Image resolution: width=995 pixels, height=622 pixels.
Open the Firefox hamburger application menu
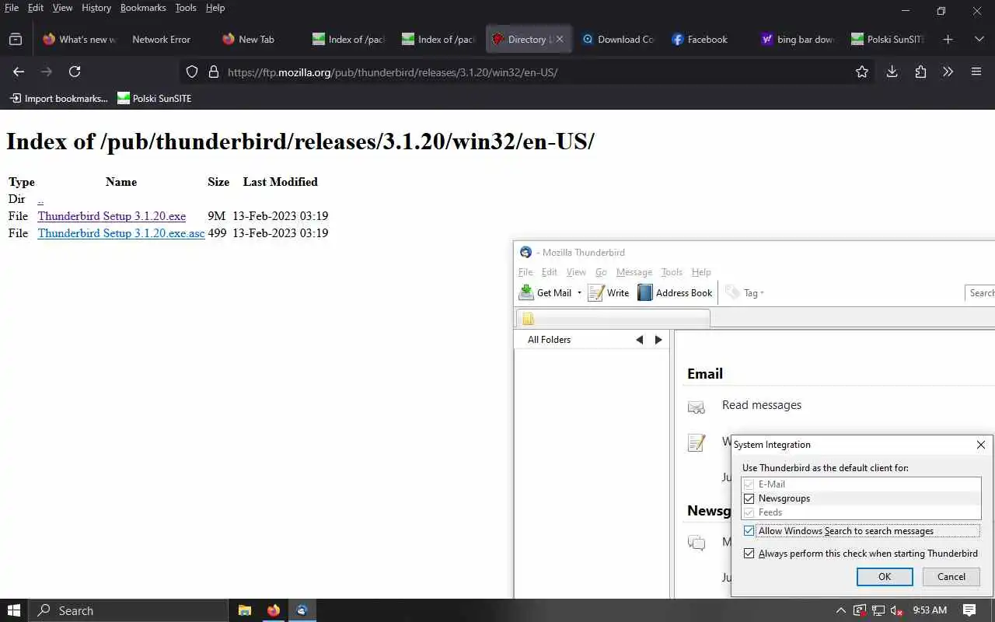pos(976,72)
